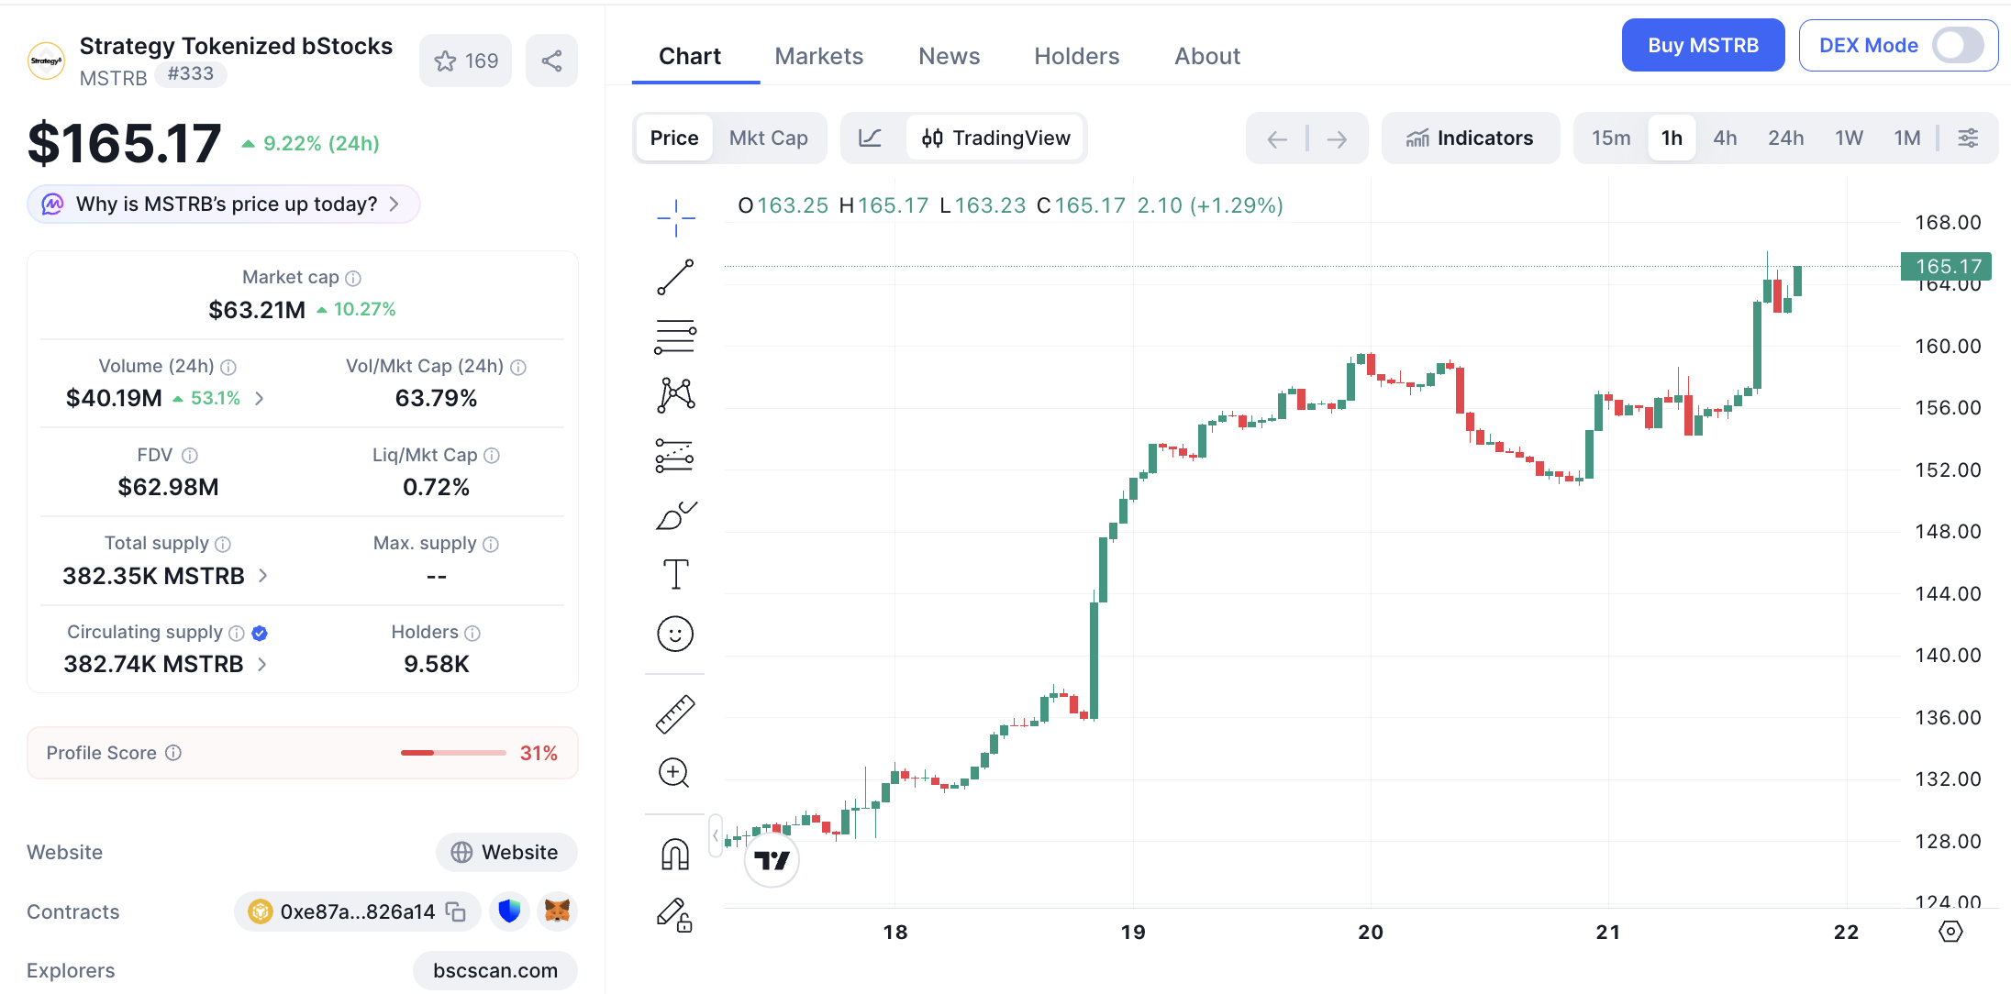The image size is (2011, 994).
Task: Switch to the Markets tab
Action: (x=818, y=56)
